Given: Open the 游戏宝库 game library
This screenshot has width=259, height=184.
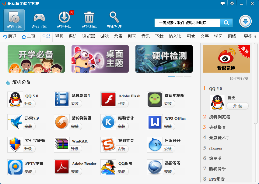Looking at the screenshot, I should [x=39, y=20].
